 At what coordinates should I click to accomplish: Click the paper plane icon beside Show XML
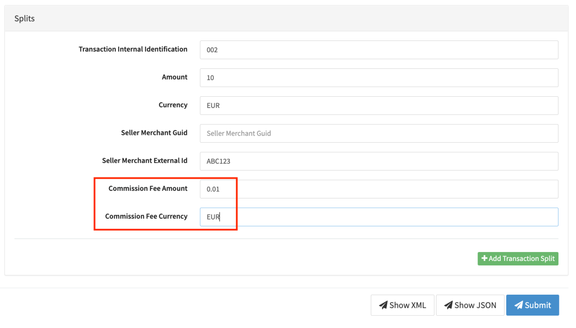383,306
